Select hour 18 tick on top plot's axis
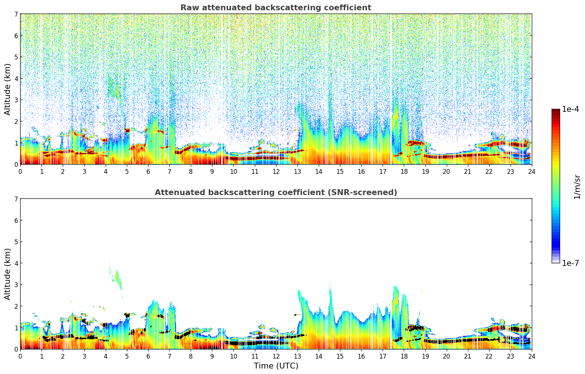Image resolution: width=585 pixels, height=374 pixels. (404, 171)
